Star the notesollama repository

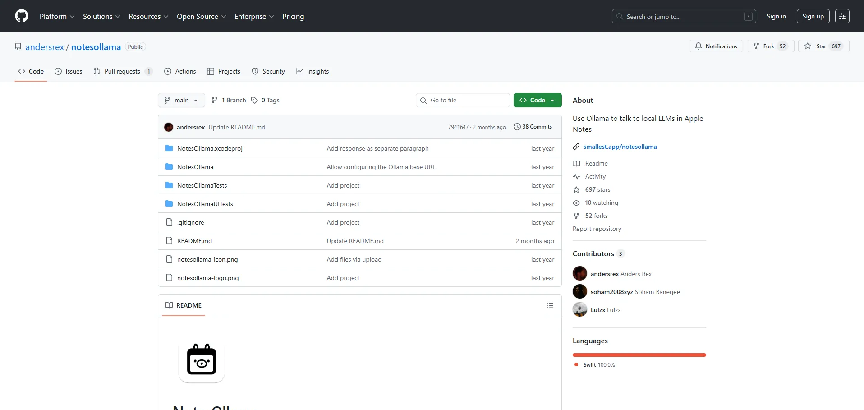click(x=823, y=46)
